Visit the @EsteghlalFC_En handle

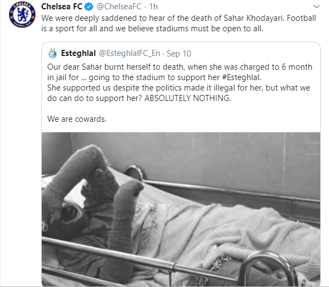(130, 53)
